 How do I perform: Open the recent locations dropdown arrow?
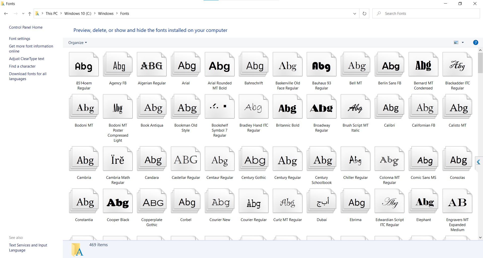[x=23, y=14]
